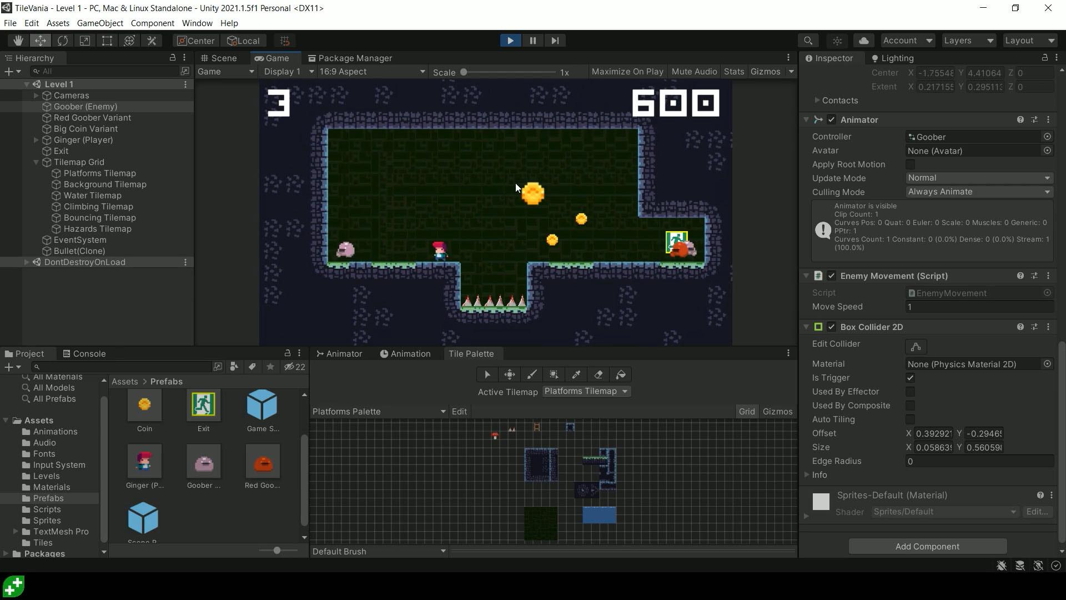Select the tile Eraser in the Tile Palette
Image resolution: width=1066 pixels, height=600 pixels.
[598, 374]
